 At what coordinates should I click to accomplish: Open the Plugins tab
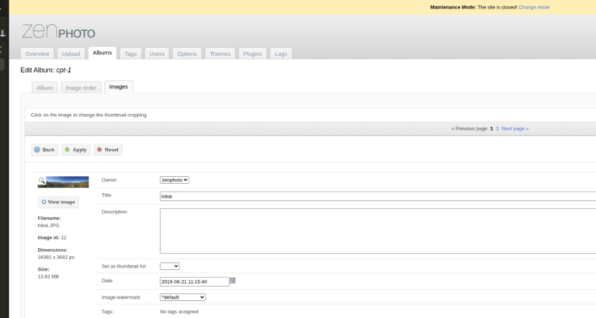(x=252, y=54)
